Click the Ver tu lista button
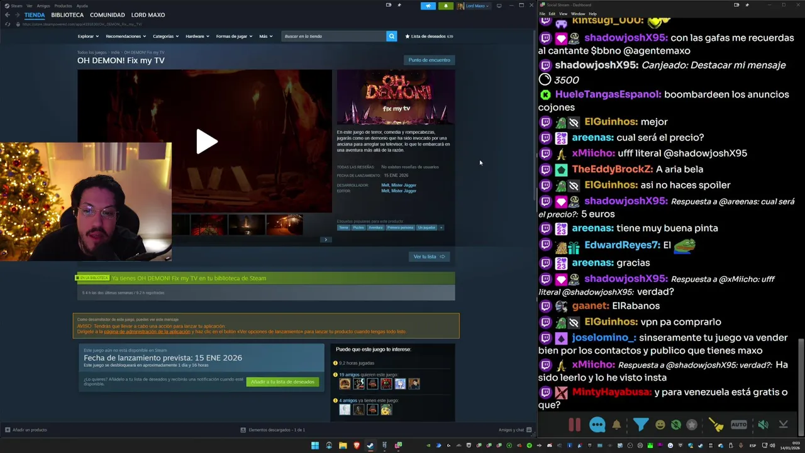The height and width of the screenshot is (453, 805). pos(429,256)
